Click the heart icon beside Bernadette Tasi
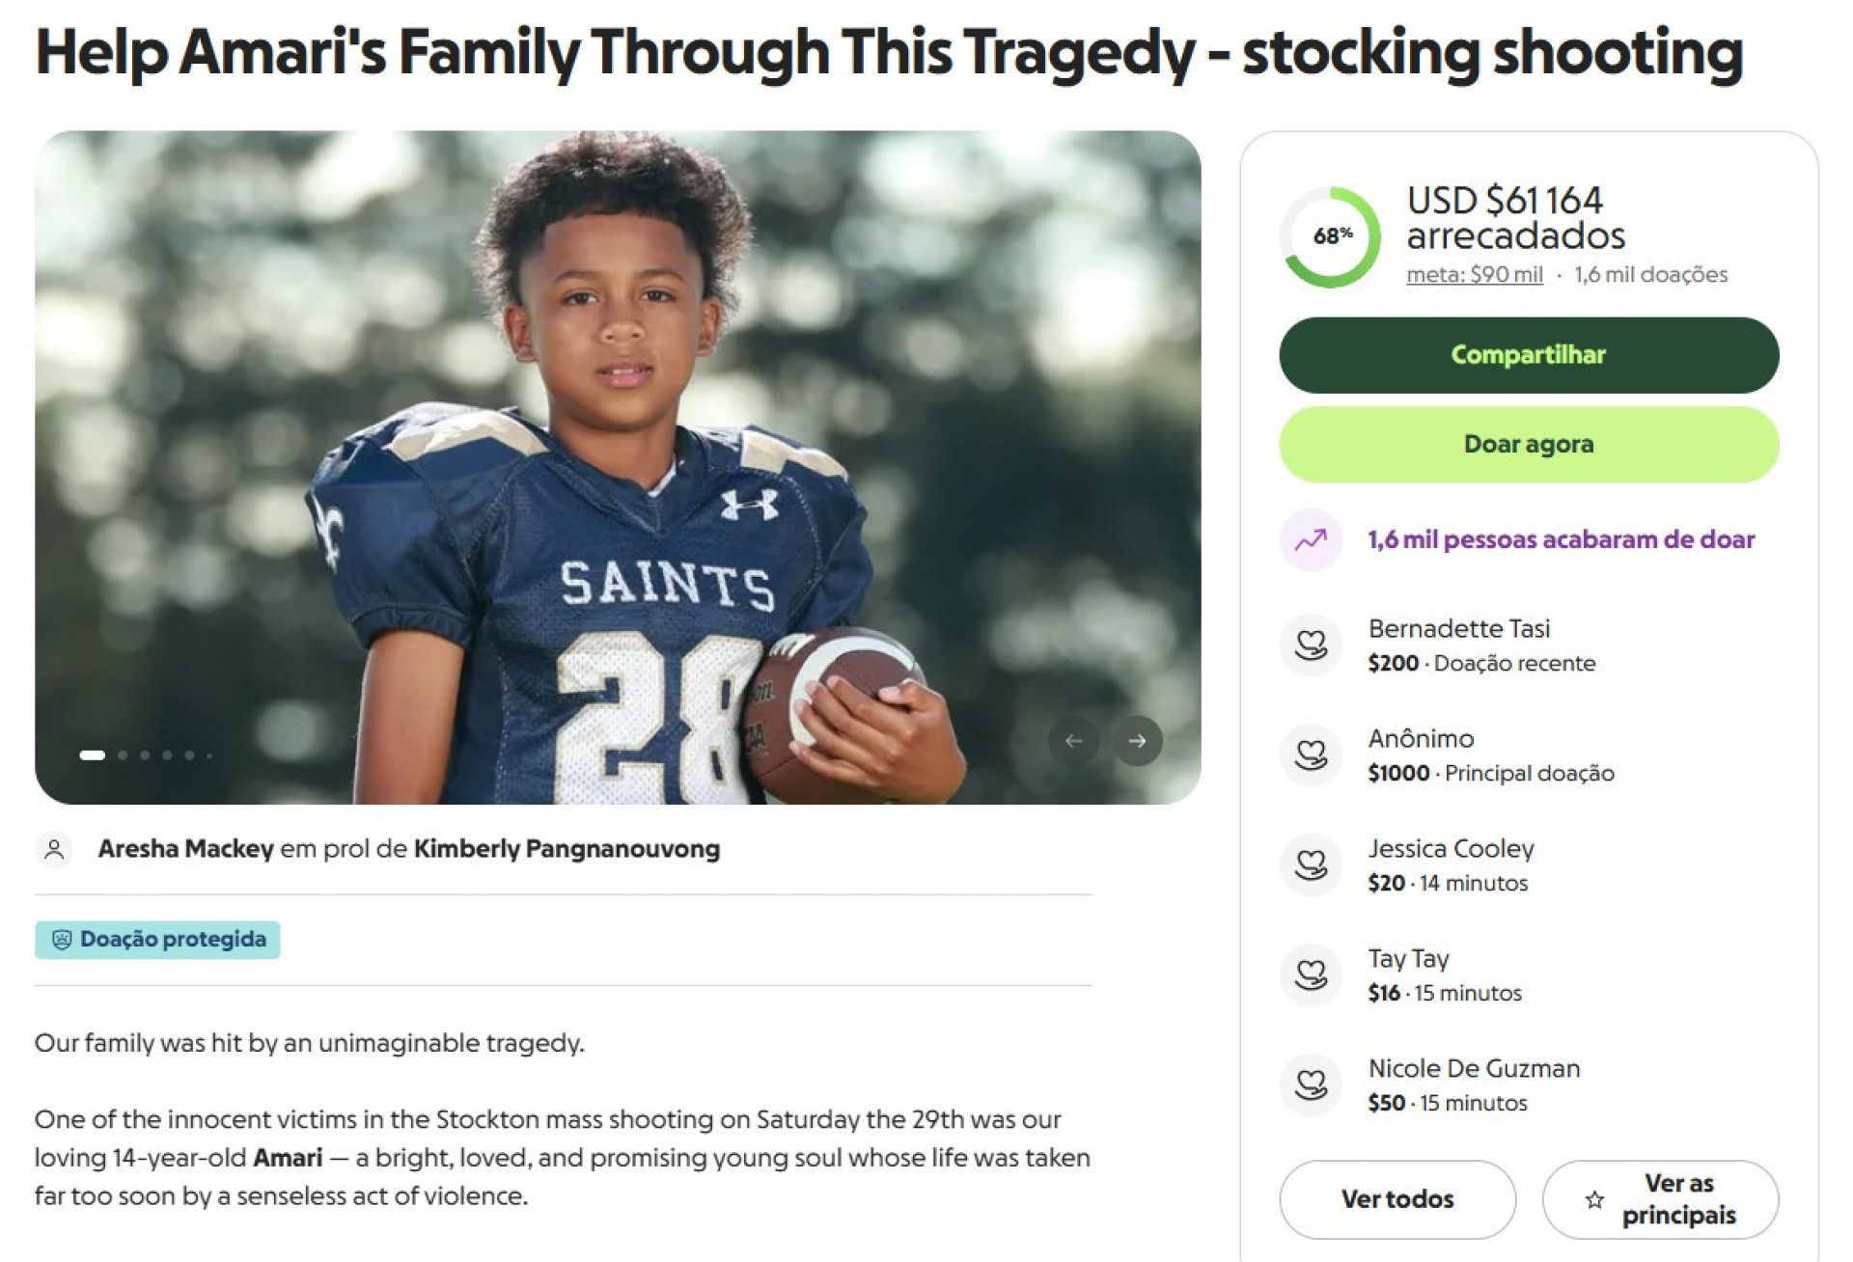Image resolution: width=1853 pixels, height=1262 pixels. tap(1311, 645)
